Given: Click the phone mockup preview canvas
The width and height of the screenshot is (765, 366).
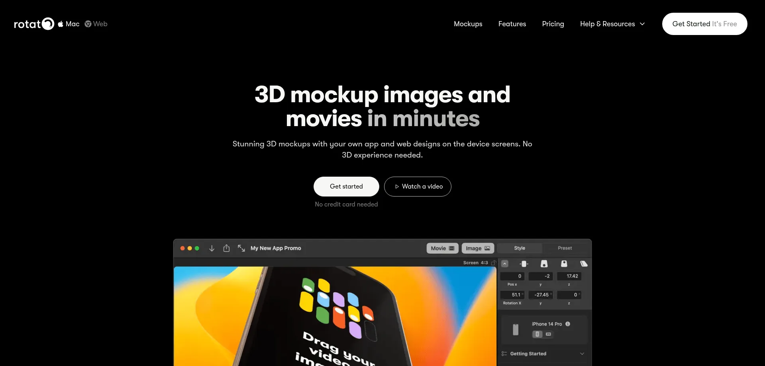Looking at the screenshot, I should coord(335,316).
